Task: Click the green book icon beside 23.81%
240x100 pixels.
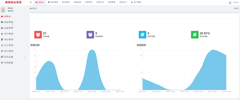Action: (x=195, y=35)
